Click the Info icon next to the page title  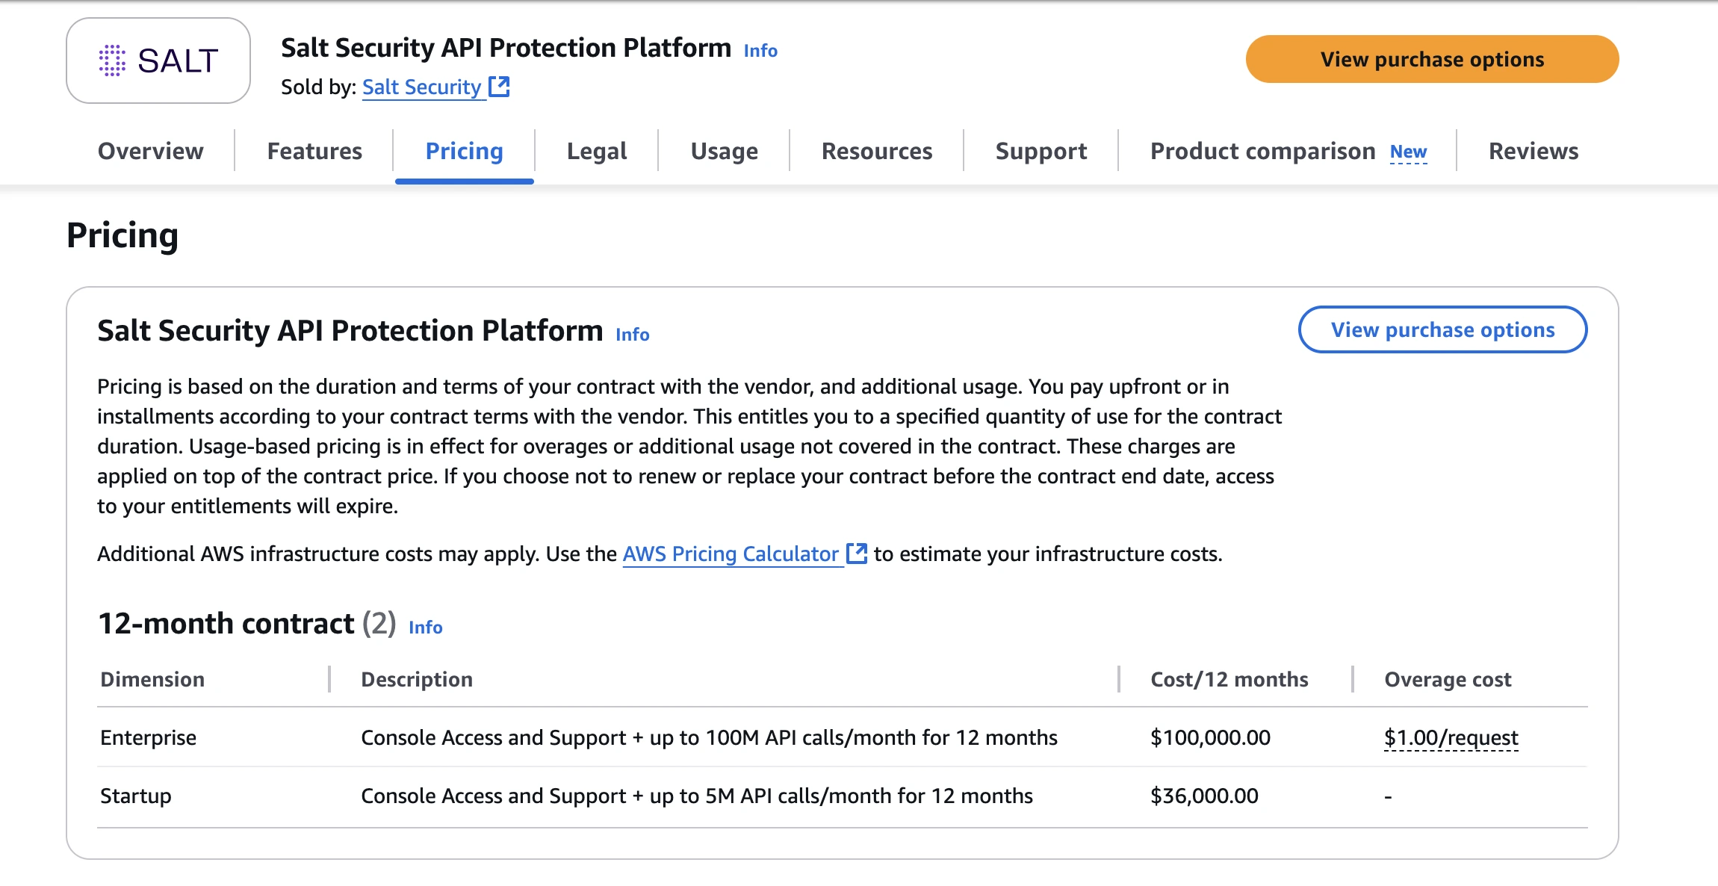click(760, 50)
